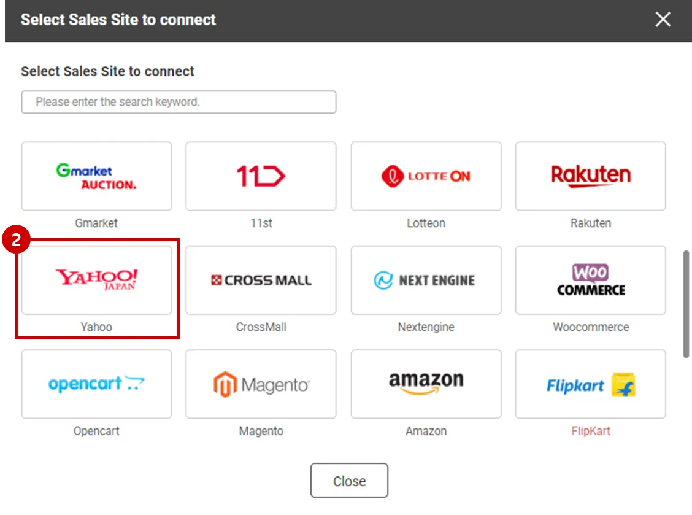692x515 pixels.
Task: Click the Woocommerce text label
Action: pos(590,327)
